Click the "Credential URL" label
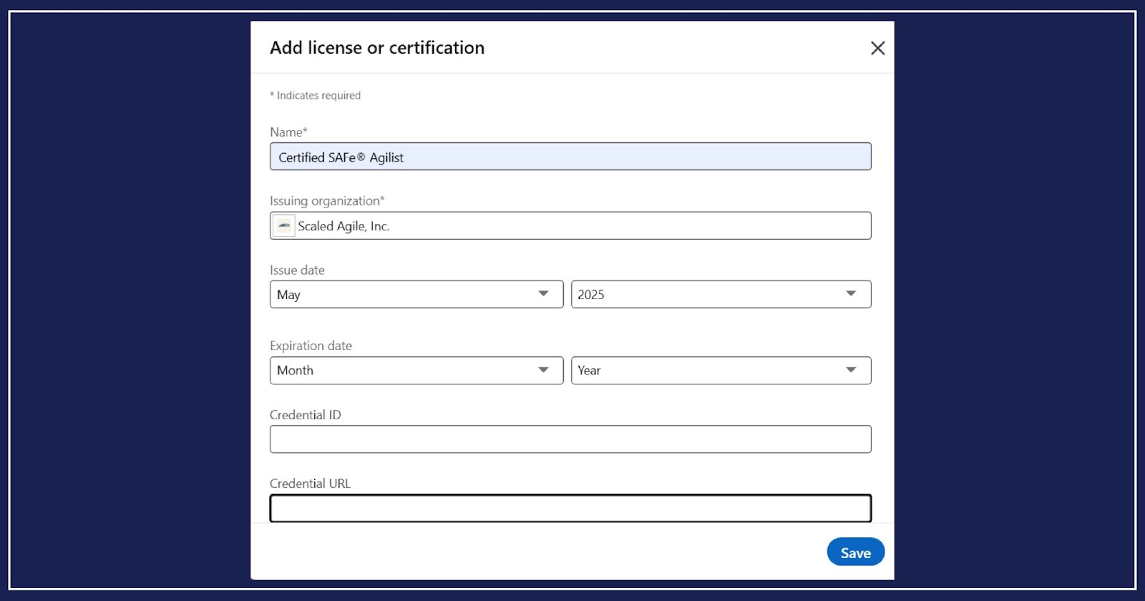This screenshot has height=601, width=1145. [310, 484]
